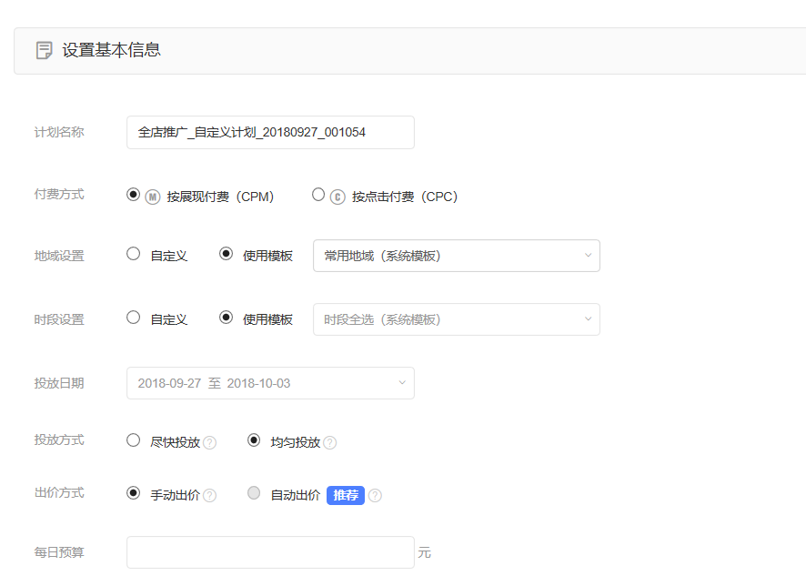Open 常用地域 (系统模板) dropdown
The height and width of the screenshot is (576, 806).
tap(457, 256)
